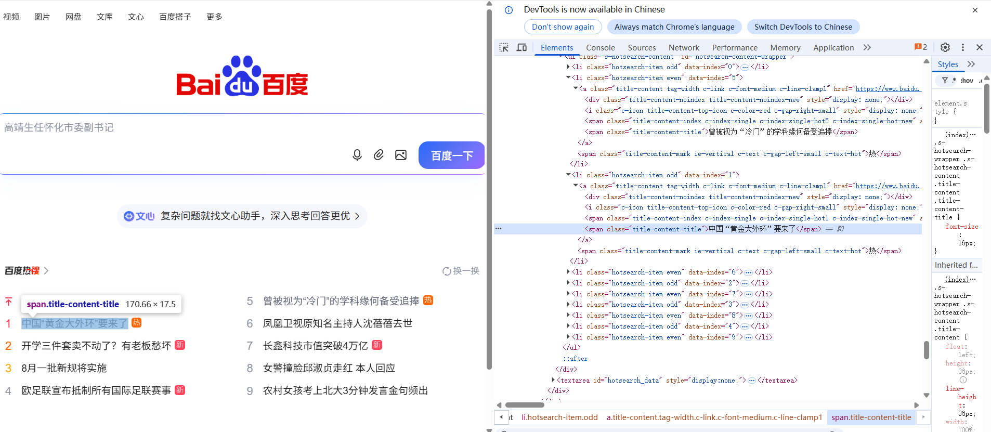
Task: Expand the hotsearch_data textarea node
Action: 553,380
